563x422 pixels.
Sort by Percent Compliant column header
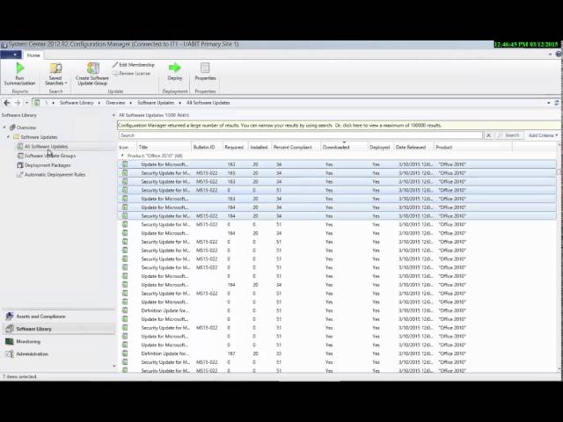296,147
